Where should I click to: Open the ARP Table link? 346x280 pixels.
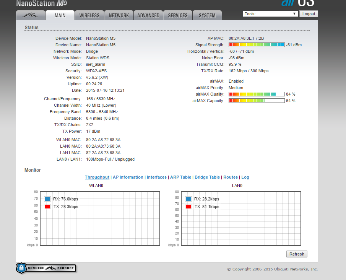(180, 177)
